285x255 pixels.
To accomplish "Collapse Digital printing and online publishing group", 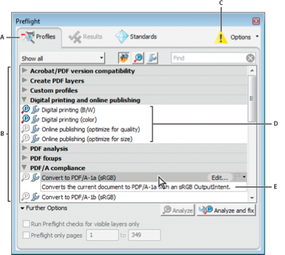I will [x=24, y=100].
